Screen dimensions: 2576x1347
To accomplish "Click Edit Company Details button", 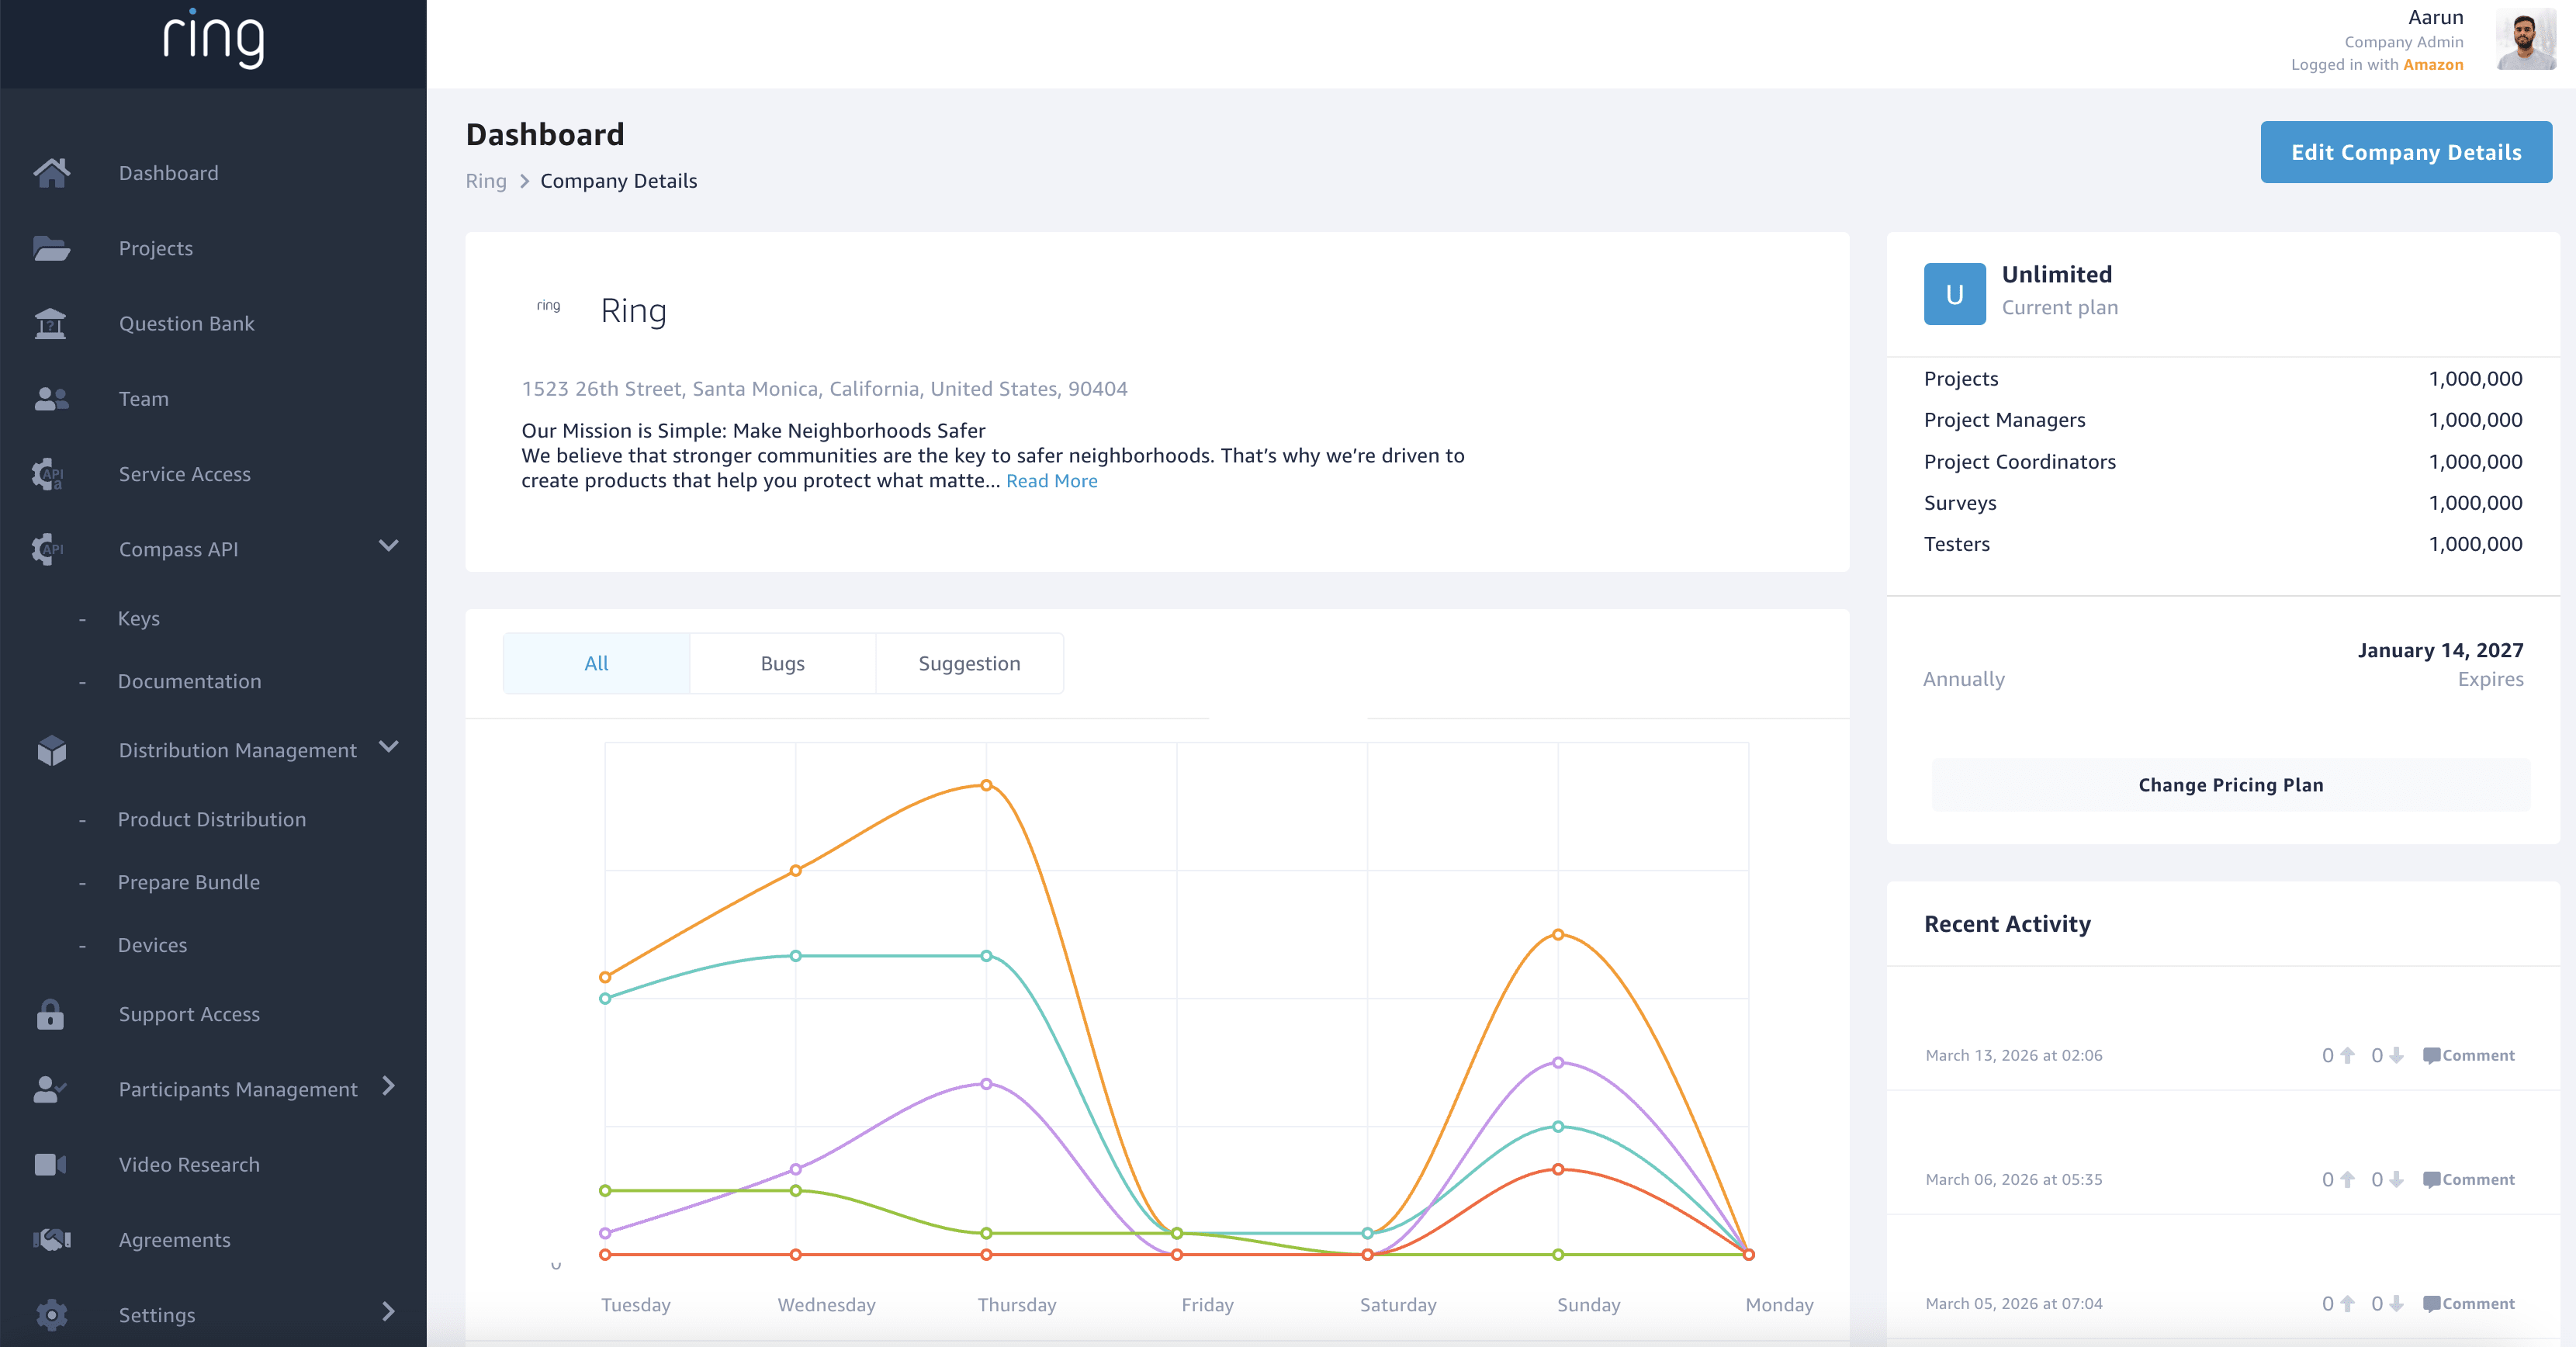I will point(2406,152).
